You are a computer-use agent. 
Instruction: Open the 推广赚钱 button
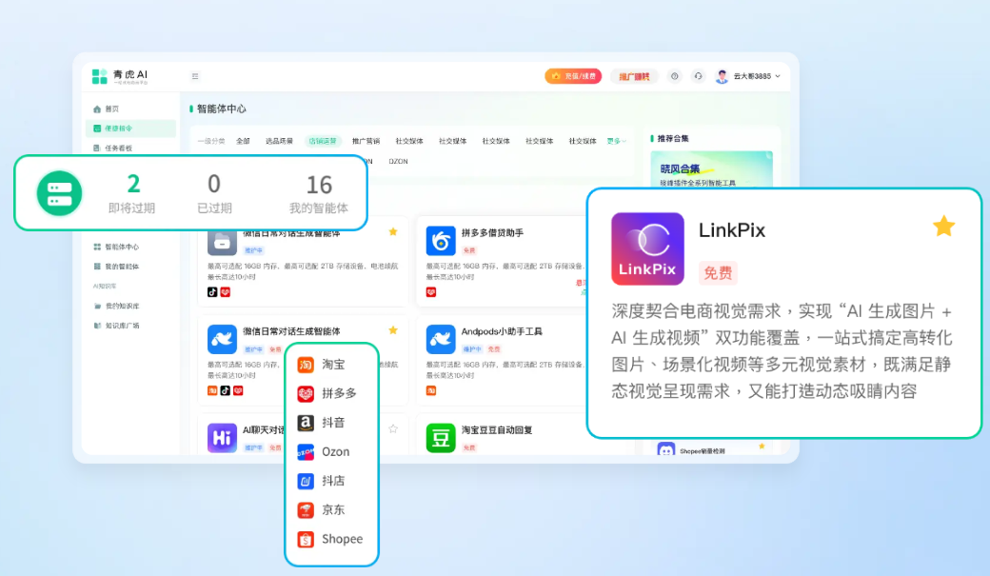coord(636,76)
